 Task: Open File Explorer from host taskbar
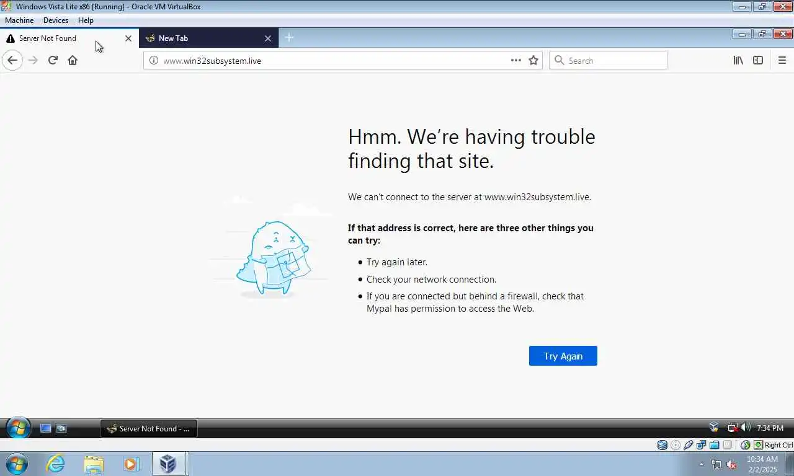click(x=94, y=464)
